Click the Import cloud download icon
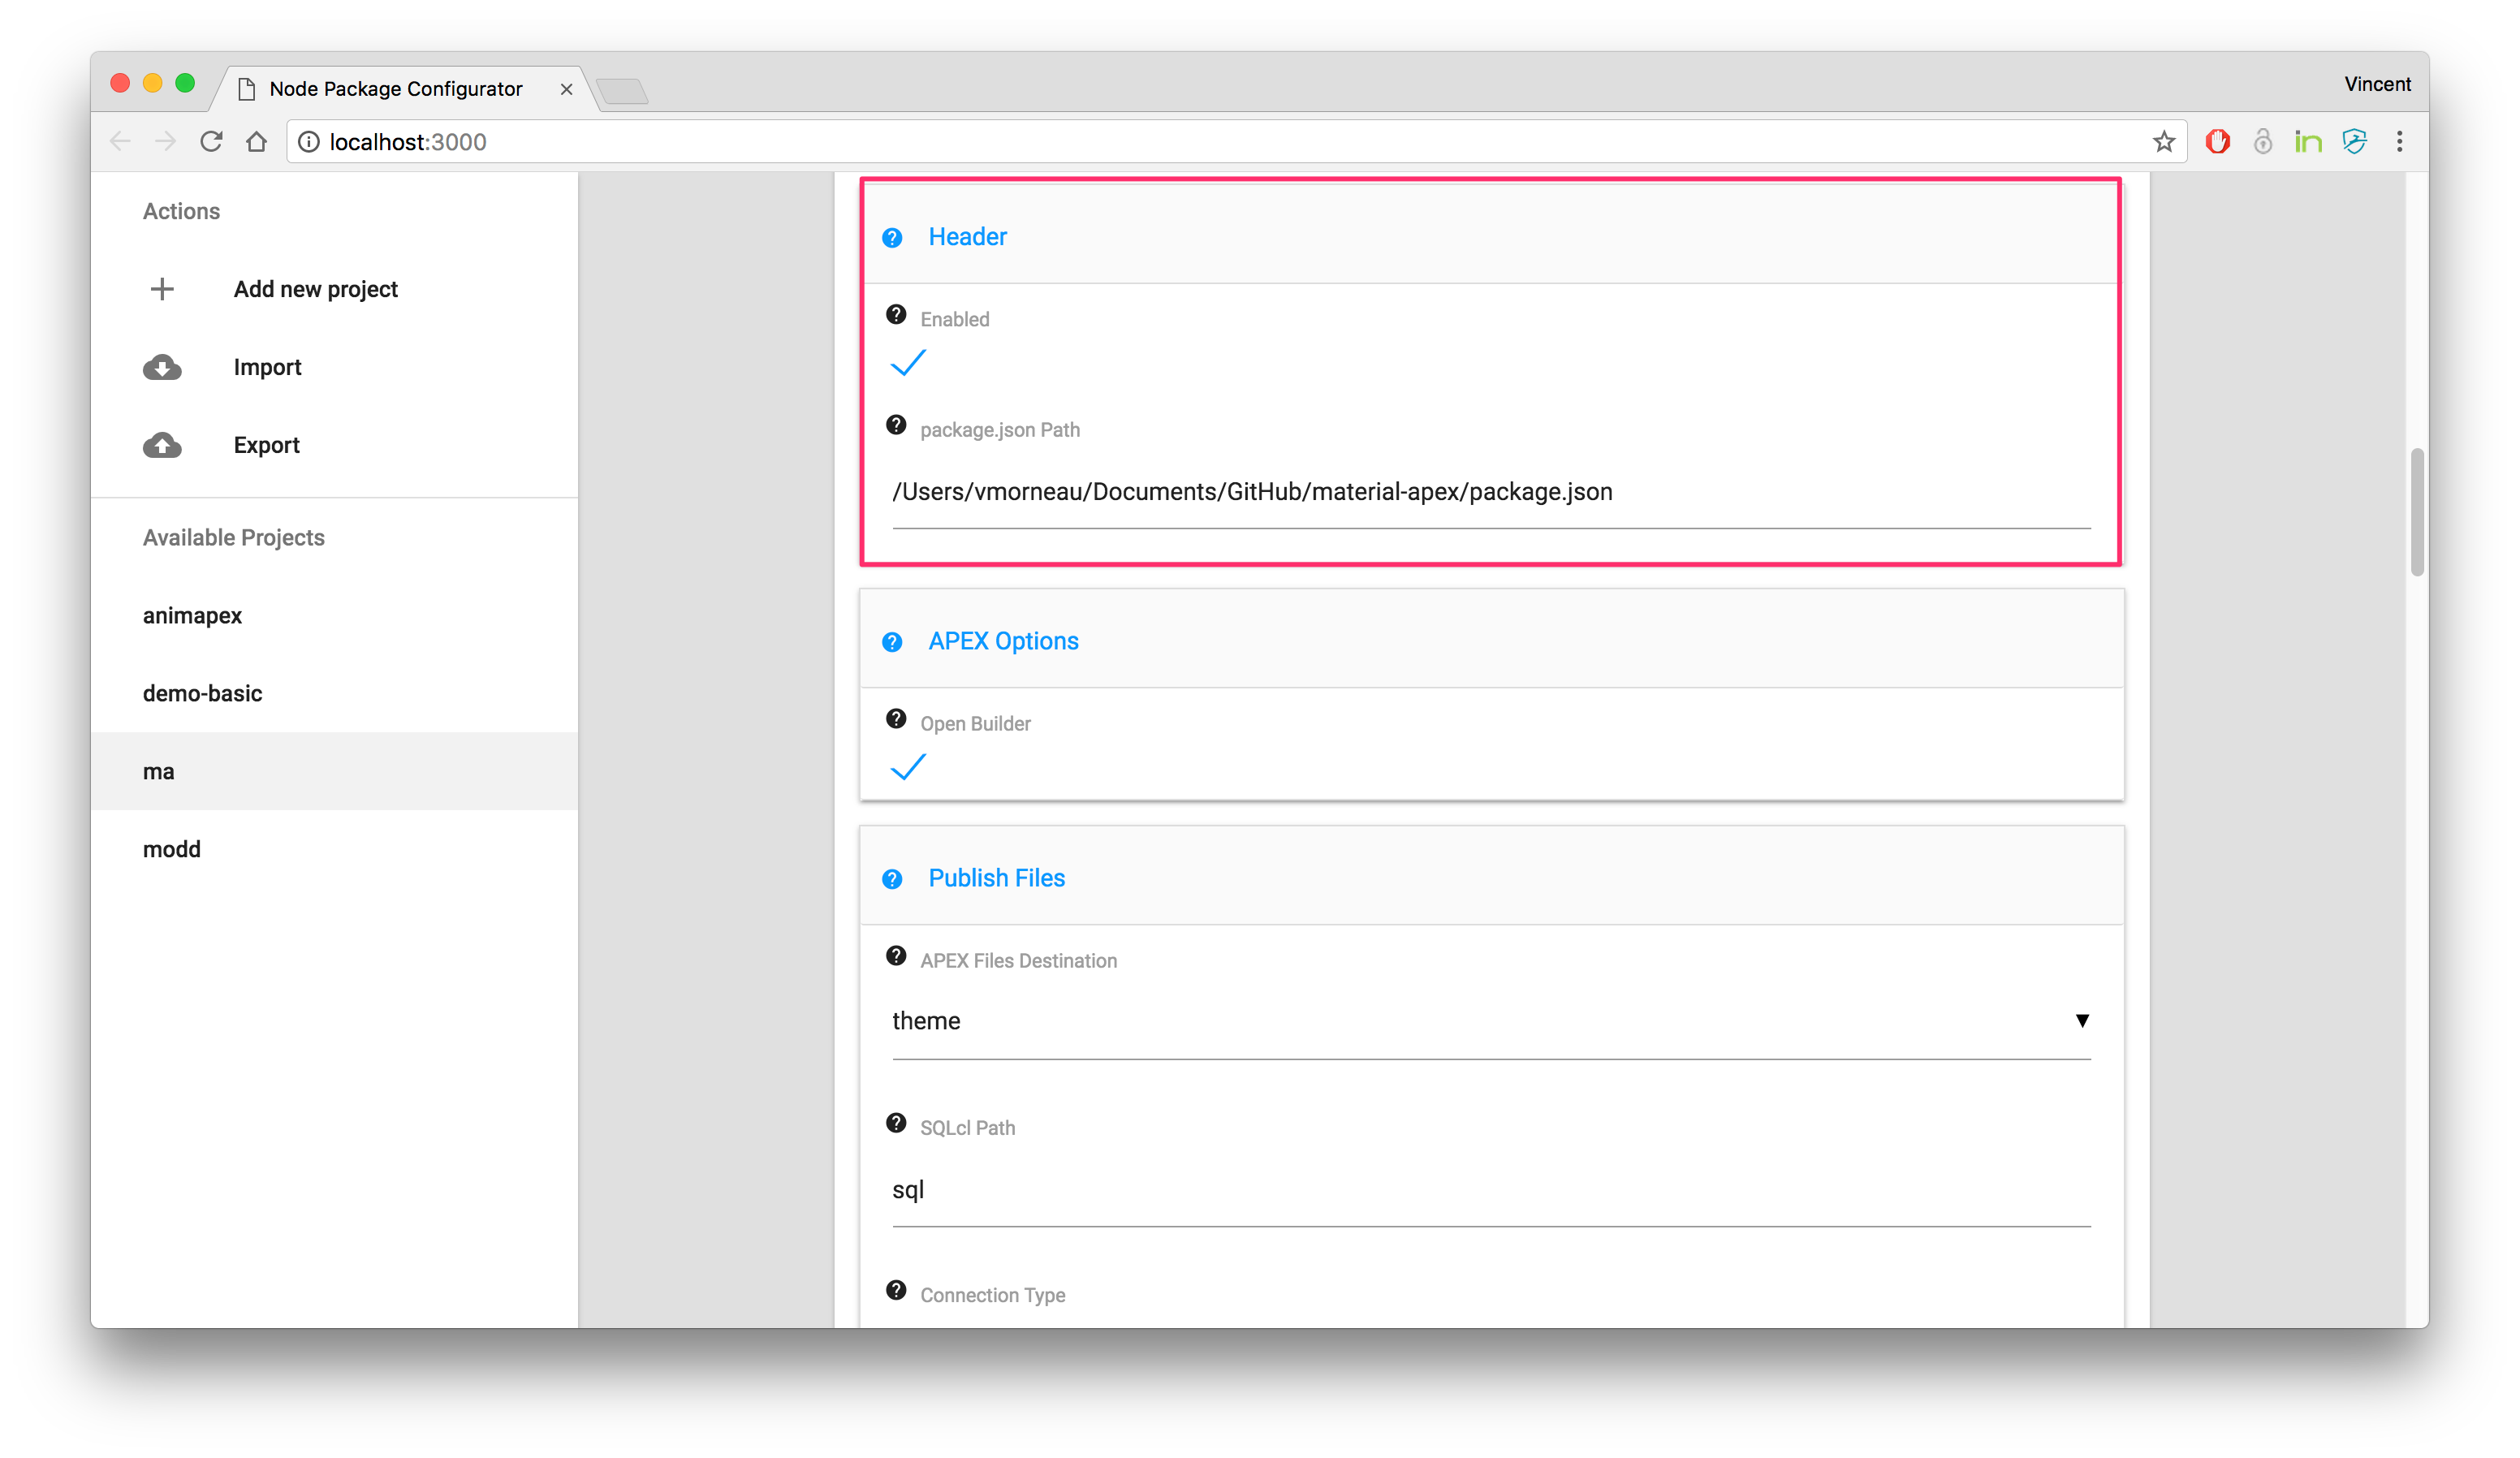 (162, 367)
